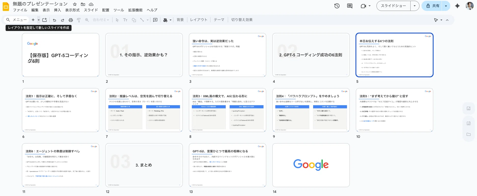Screen dimensions: 477x196
Task: Click the redo arrow icon
Action: [63, 20]
